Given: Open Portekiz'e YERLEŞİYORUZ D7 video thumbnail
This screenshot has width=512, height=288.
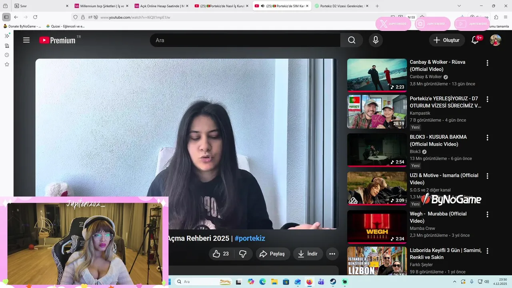Looking at the screenshot, I should [x=377, y=112].
